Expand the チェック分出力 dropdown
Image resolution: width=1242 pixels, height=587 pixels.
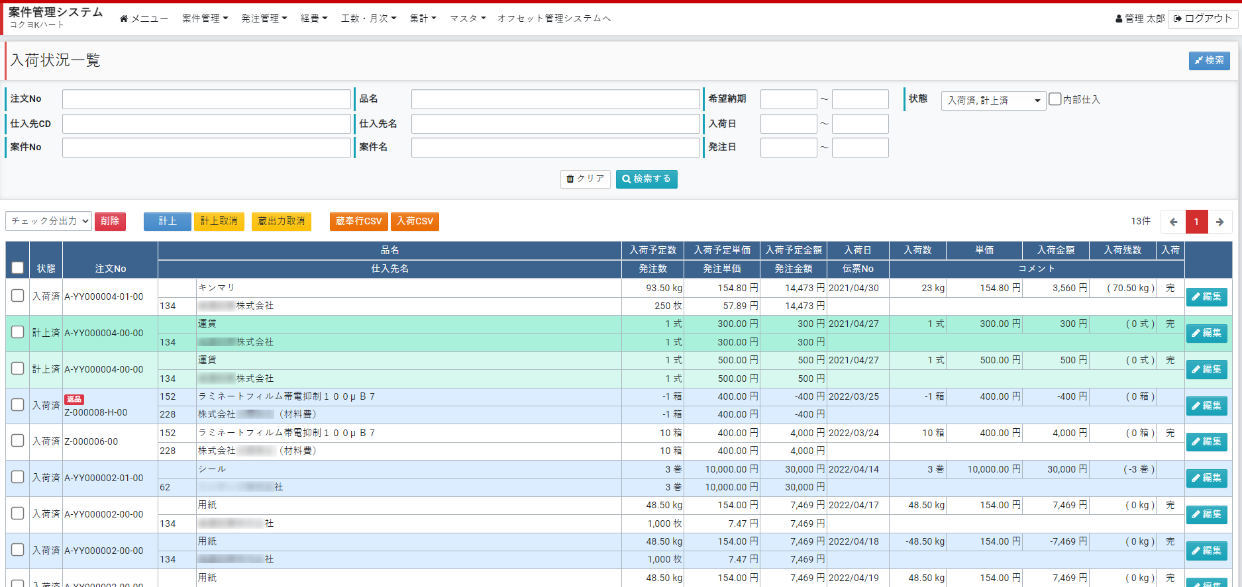[x=48, y=221]
